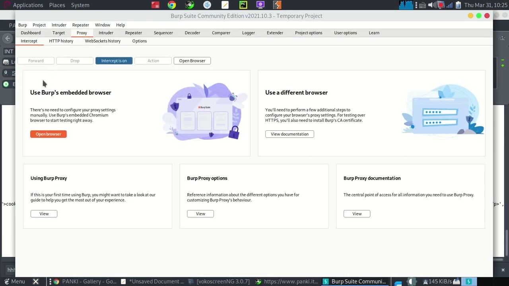Viewport: 509px width, 286px height.
Task: Click the Burp icon in bottom tray
Action: (x=469, y=282)
